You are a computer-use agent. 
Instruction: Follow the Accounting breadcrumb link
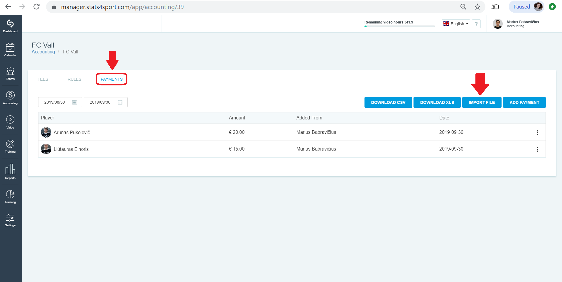click(43, 52)
